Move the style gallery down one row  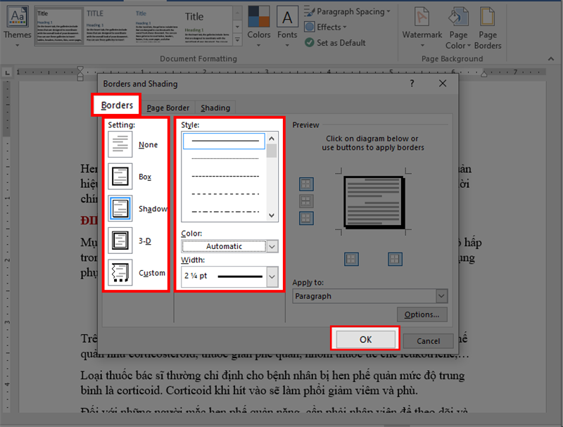[237, 27]
